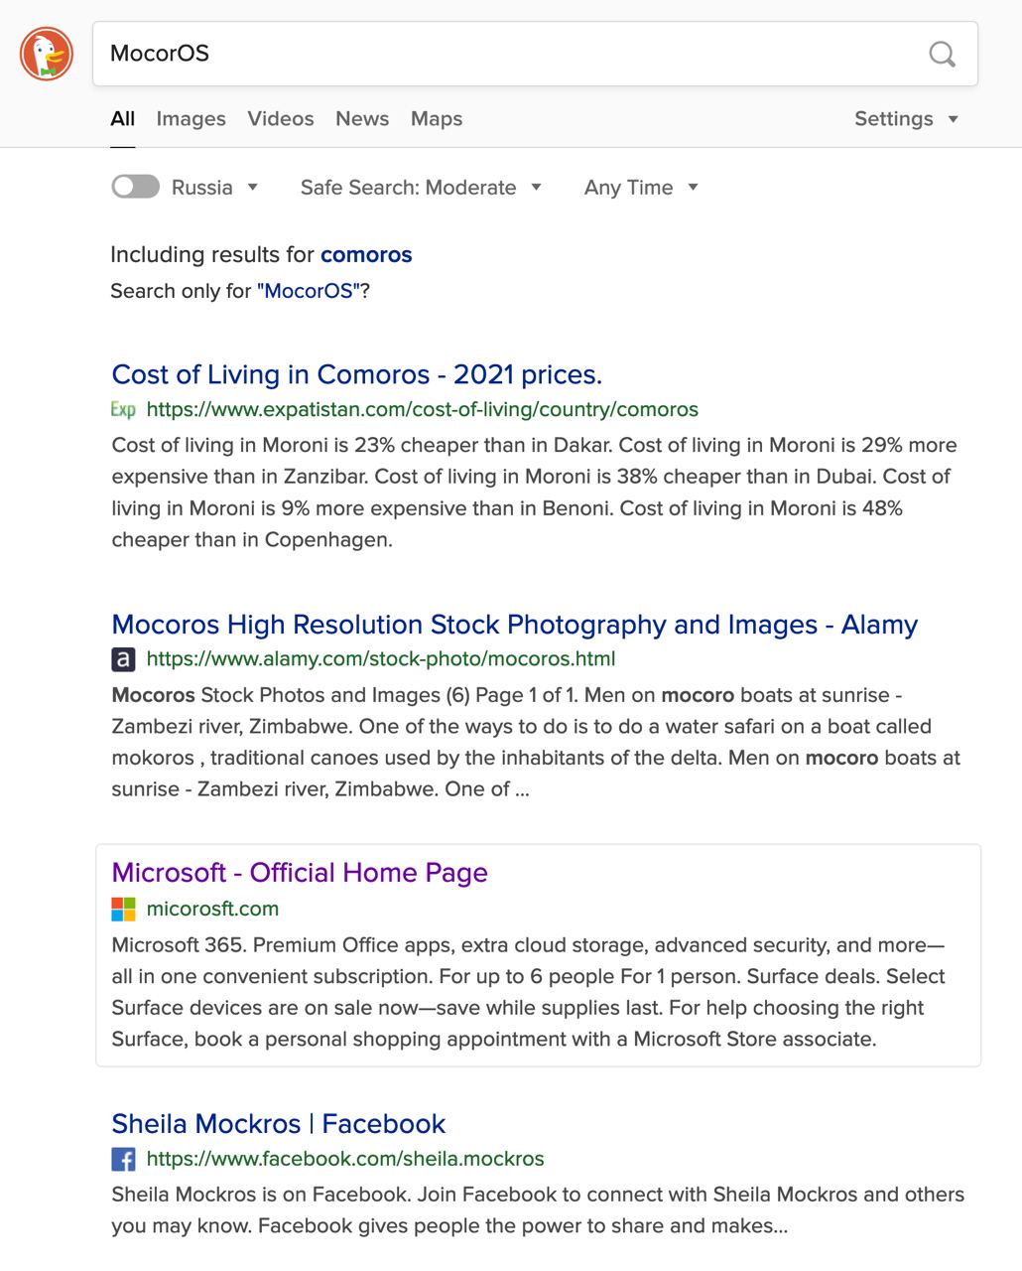Open the Any Time filter dropdown
This screenshot has height=1271, width=1022.
pos(641,188)
